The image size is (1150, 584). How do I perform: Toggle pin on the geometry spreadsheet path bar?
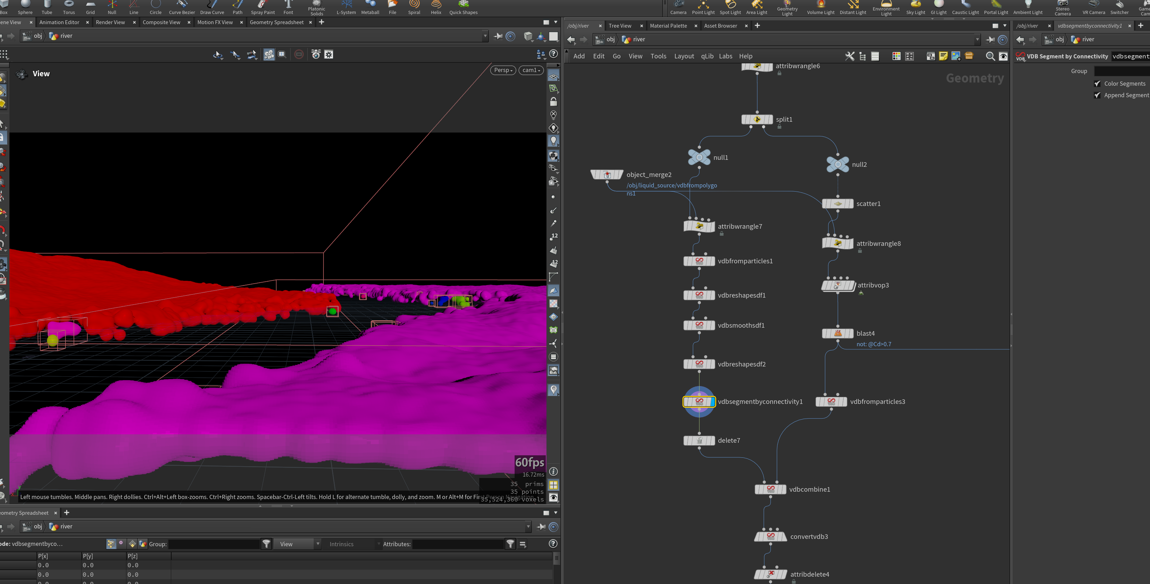pyautogui.click(x=541, y=527)
